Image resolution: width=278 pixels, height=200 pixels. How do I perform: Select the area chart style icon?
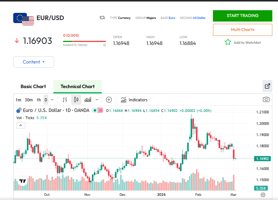pos(88,100)
